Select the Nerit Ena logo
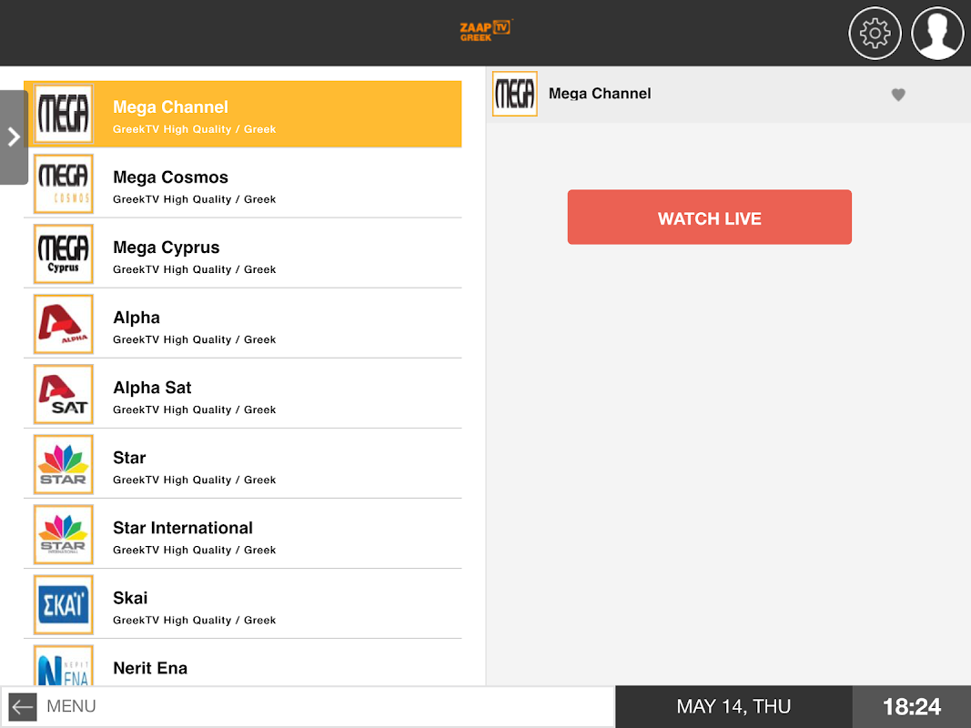The image size is (971, 728). tap(64, 665)
